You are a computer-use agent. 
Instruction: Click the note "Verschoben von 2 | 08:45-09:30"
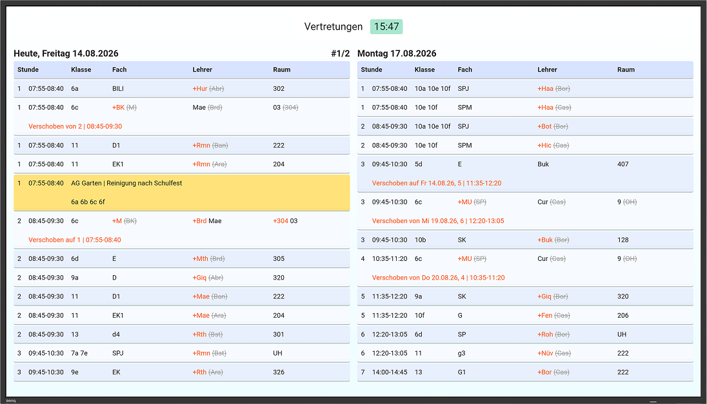click(x=75, y=126)
